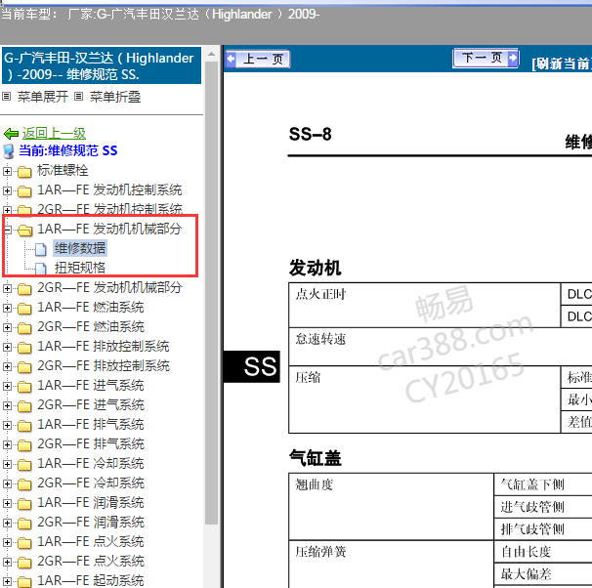Viewport: 592px width, 588px height.
Task: Click the icon before 菜单折叠
Action: pos(78,97)
